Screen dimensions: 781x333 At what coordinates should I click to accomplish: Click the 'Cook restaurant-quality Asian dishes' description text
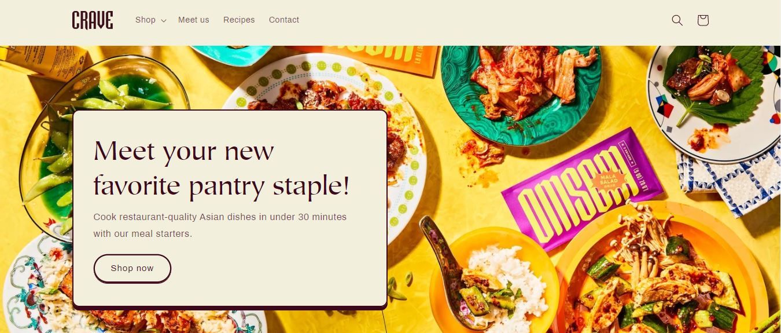[220, 225]
